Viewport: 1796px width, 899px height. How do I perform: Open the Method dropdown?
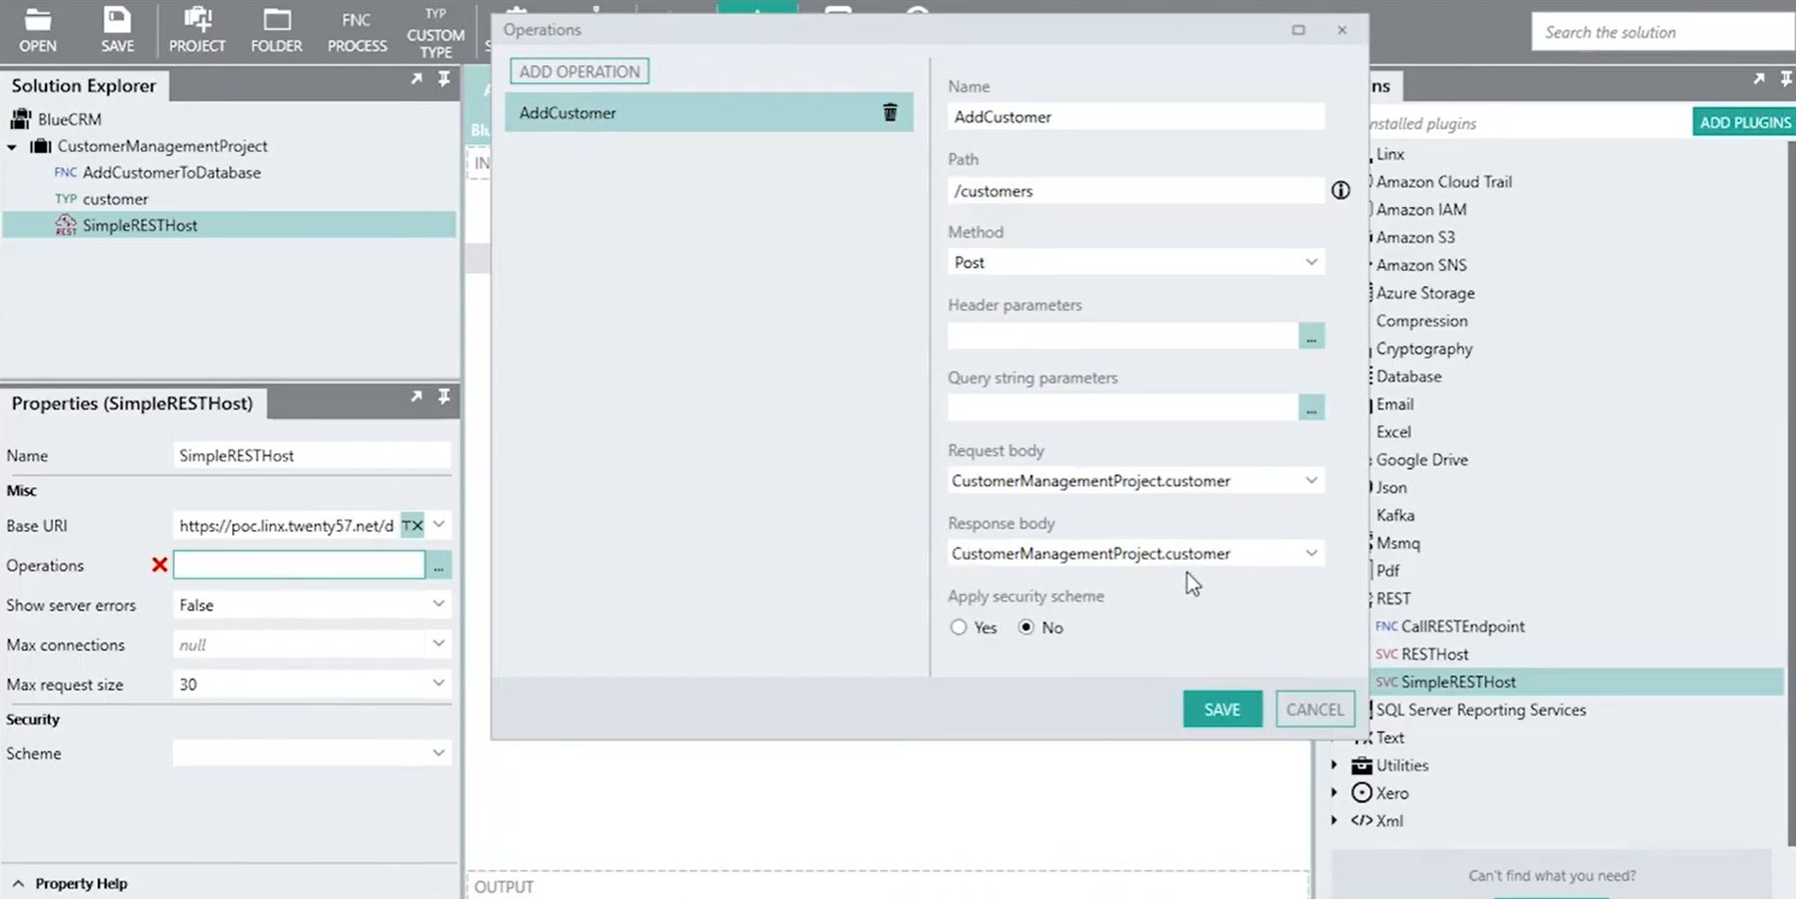pos(1312,262)
